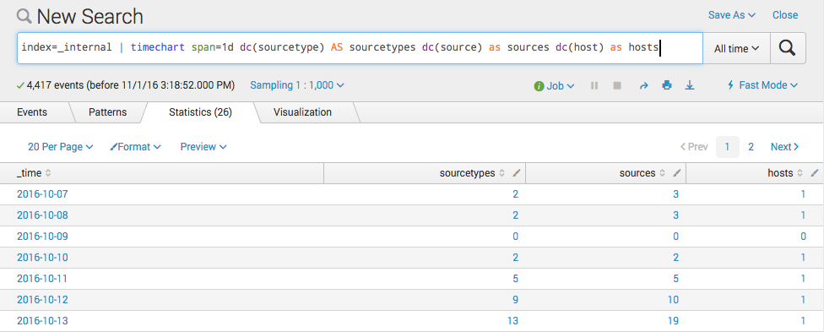Switch to the Visualization tab
Screen dimensions: 824x332
pos(303,112)
